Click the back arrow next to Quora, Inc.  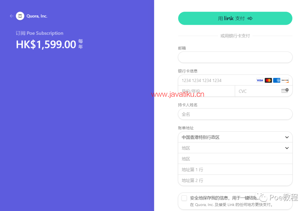(11, 16)
